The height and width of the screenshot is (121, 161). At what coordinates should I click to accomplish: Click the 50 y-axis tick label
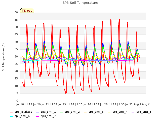16,27
